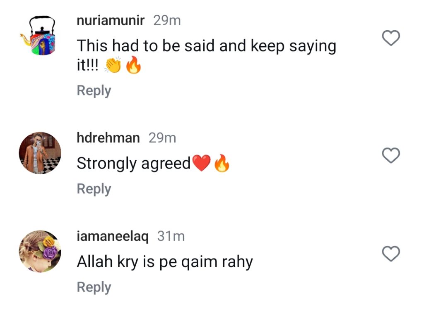Screen dimensions: 424x311
Task: Click the red heart emoji in hdrehman's comment
Action: pyautogui.click(x=202, y=164)
